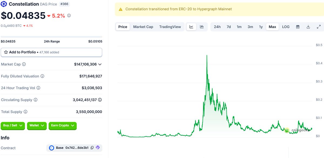324x158 pixels.
Task: Click the 24h Range price bar
Action: pyautogui.click(x=52, y=37)
